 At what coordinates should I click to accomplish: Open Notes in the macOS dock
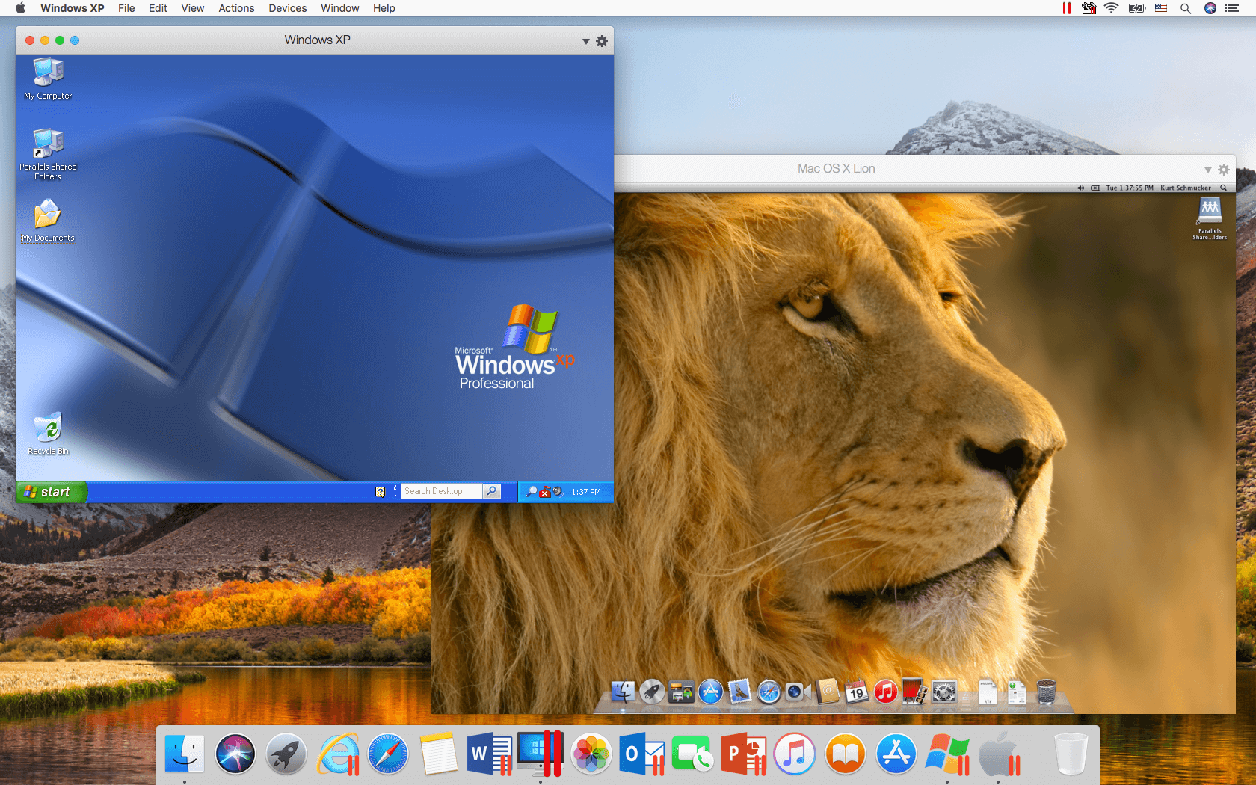tap(438, 754)
